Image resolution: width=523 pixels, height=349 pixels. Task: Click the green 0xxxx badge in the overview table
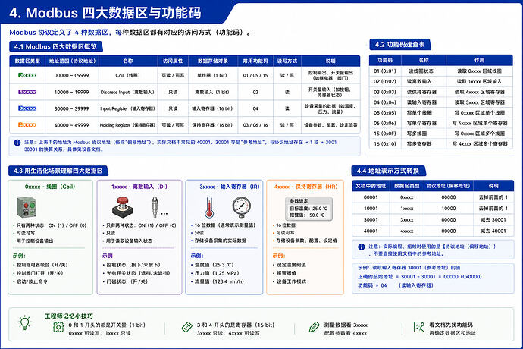pyautogui.click(x=27, y=75)
